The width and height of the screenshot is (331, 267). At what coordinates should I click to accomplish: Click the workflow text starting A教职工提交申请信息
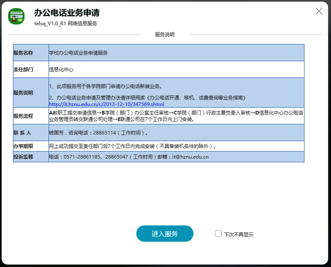tap(176, 116)
